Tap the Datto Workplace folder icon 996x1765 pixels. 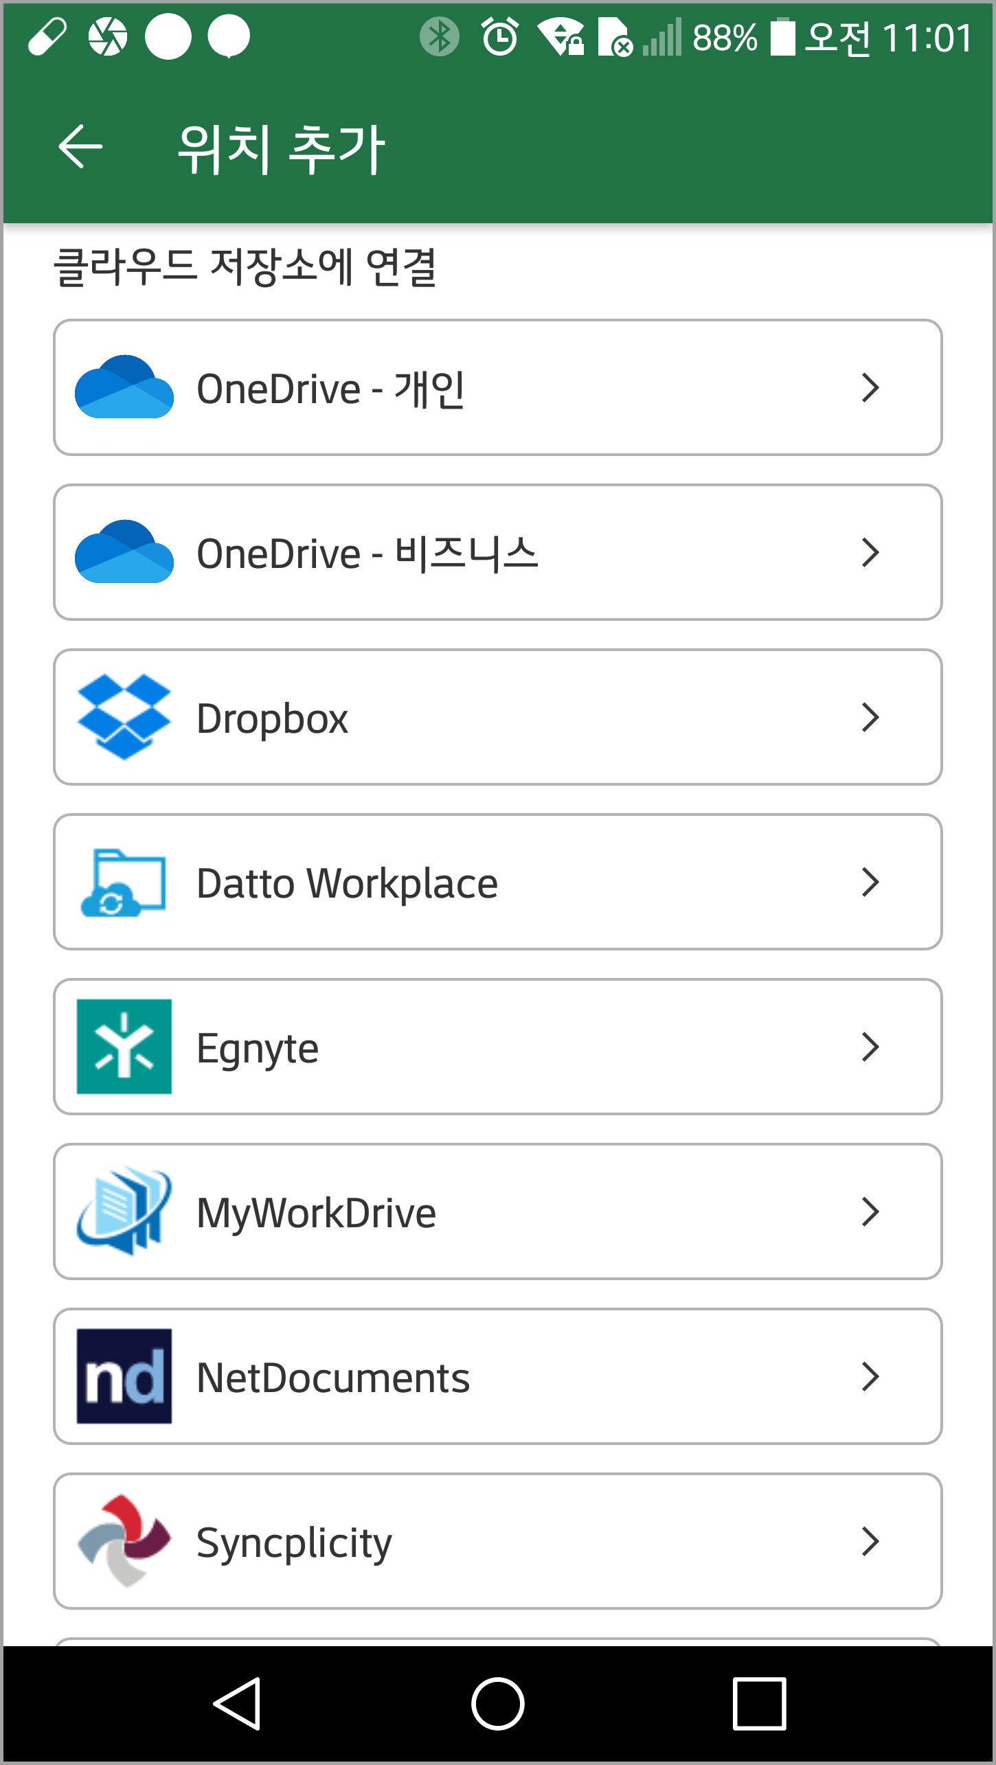tap(124, 882)
